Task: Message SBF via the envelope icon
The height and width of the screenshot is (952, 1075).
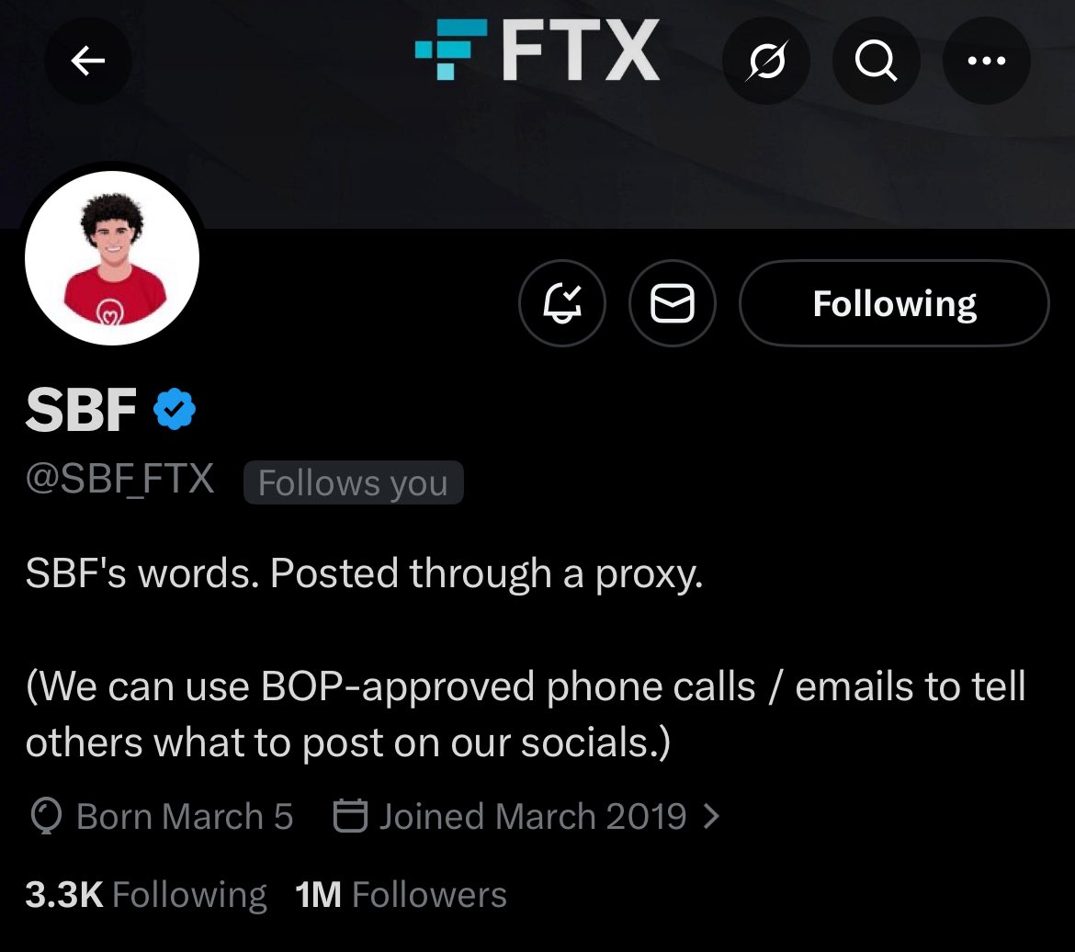Action: coord(672,303)
